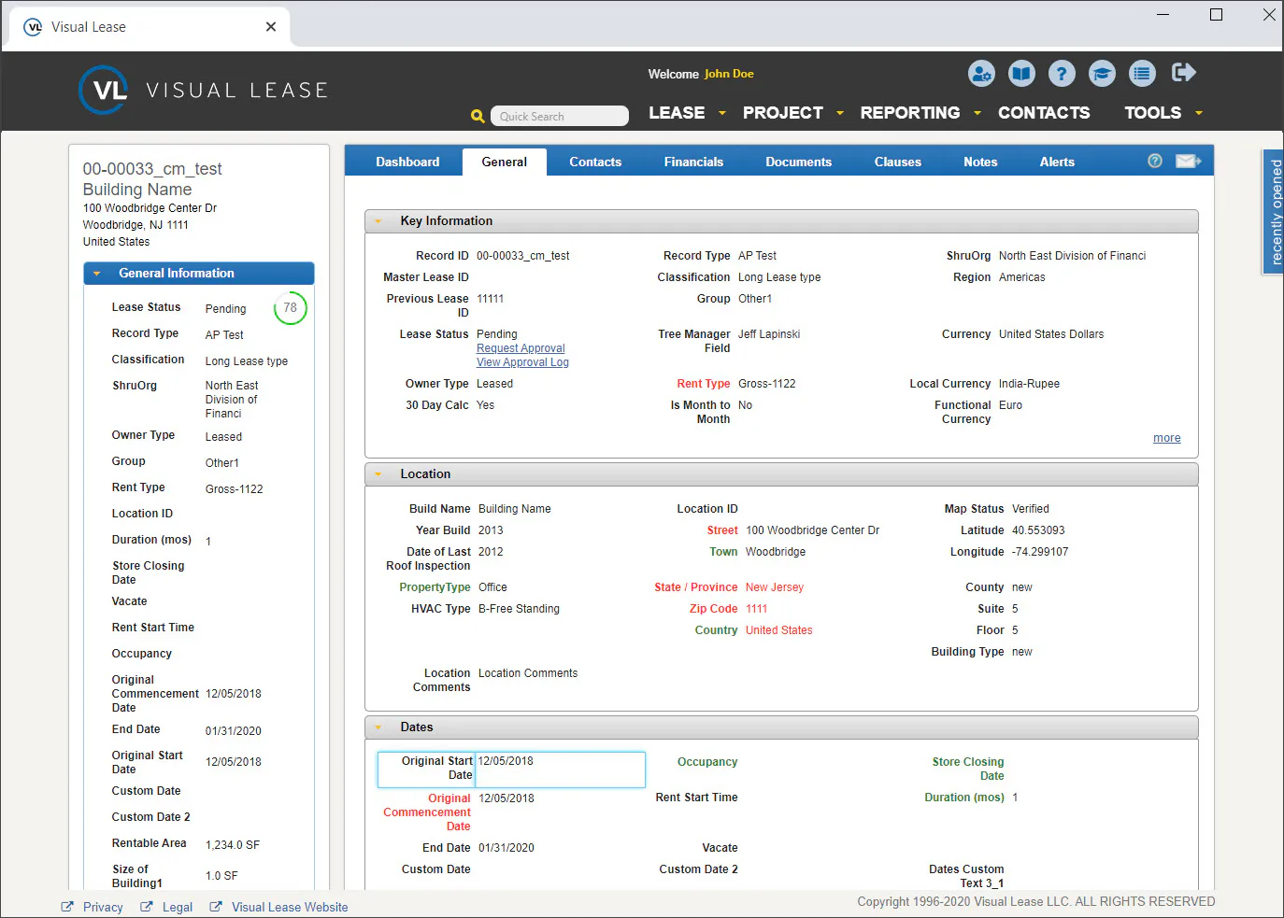Collapse the Location section
This screenshot has height=918, width=1284.
pos(378,473)
